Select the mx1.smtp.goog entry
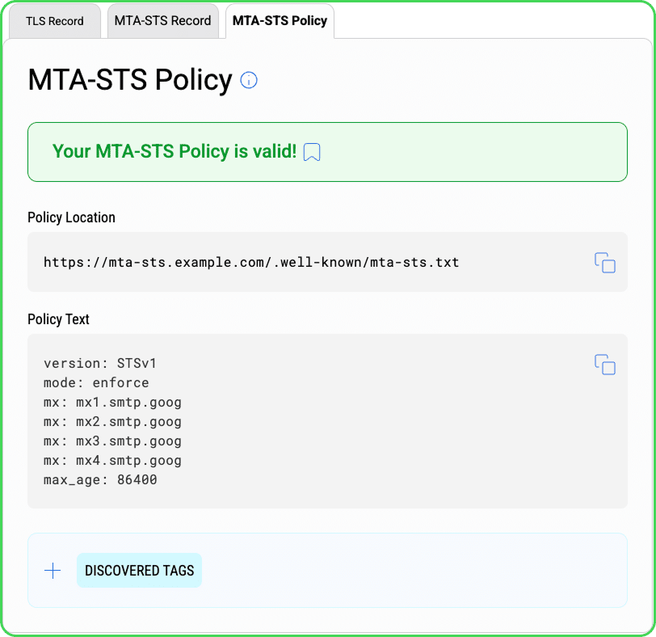The image size is (656, 637). [112, 402]
